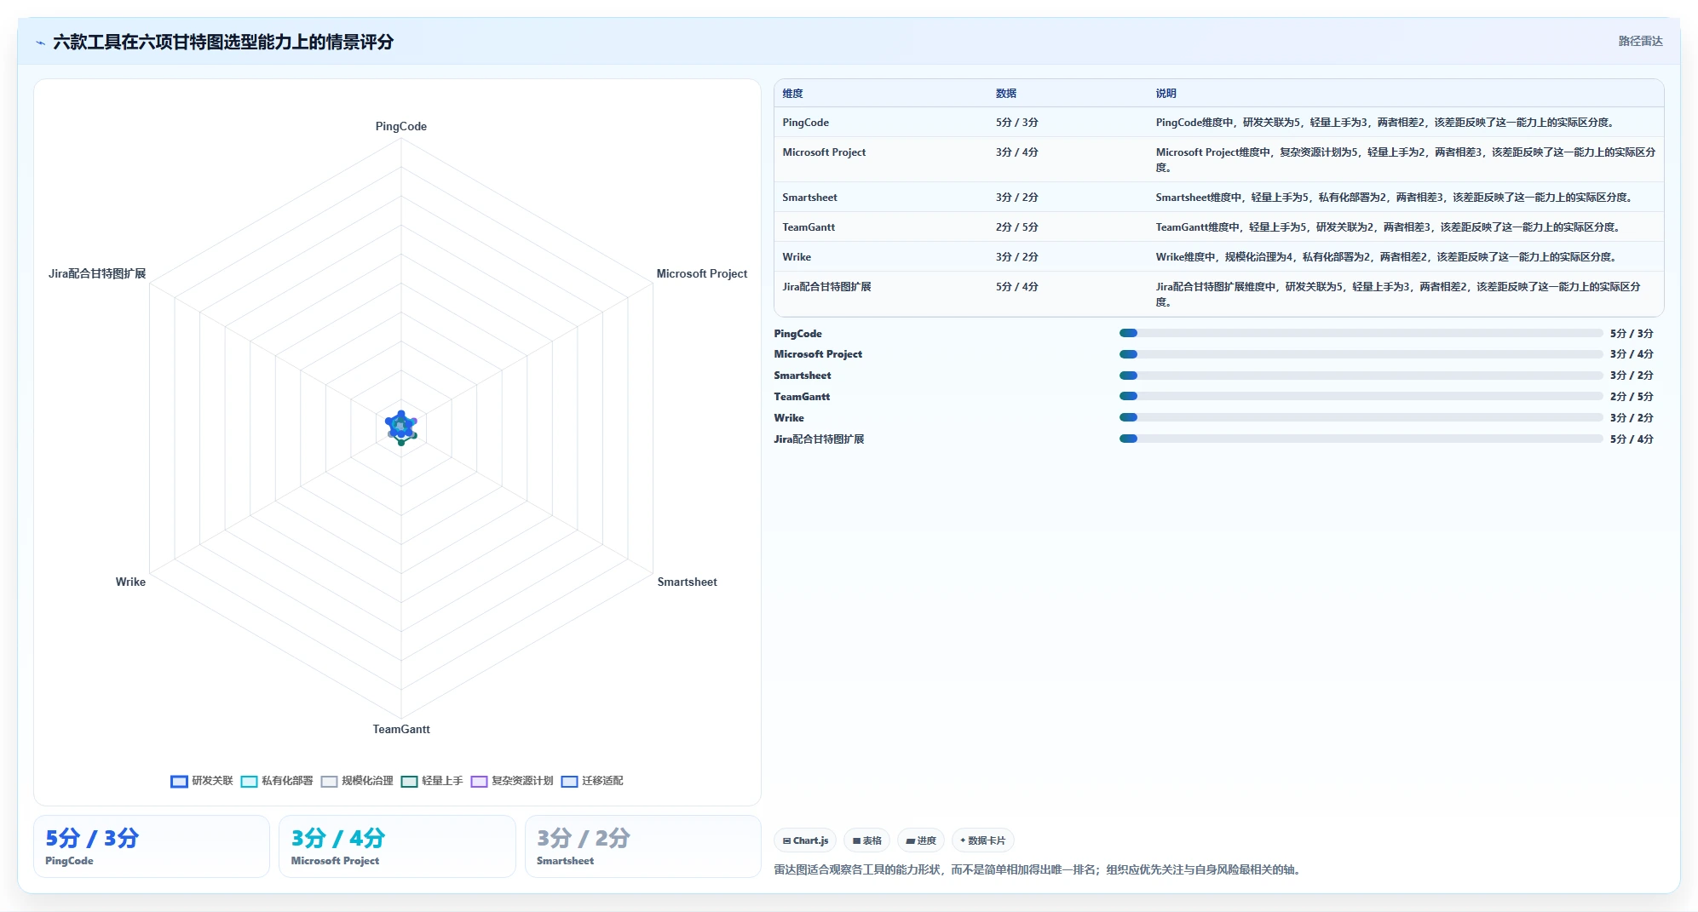The width and height of the screenshot is (1698, 912).
Task: Click Microsoft Project label in the progress list
Action: point(818,354)
